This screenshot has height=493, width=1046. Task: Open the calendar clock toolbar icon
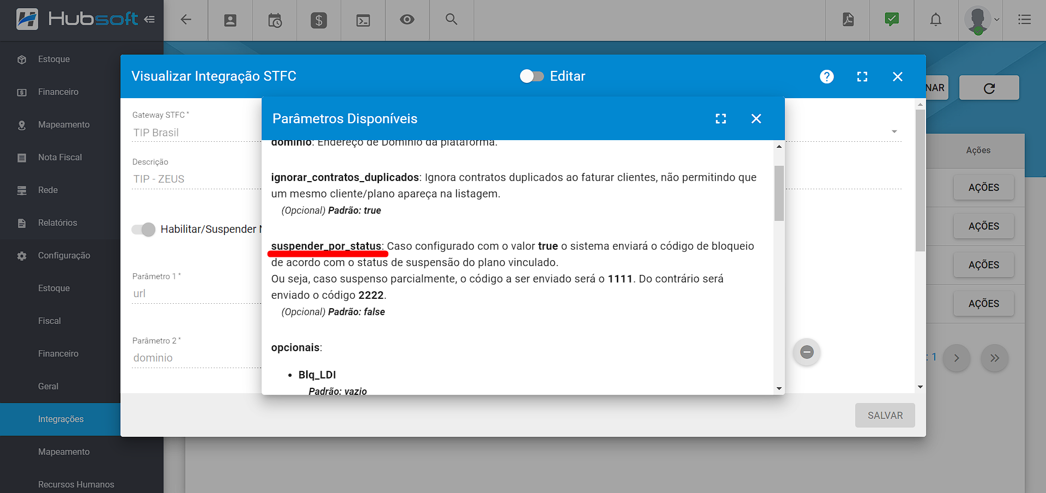click(275, 21)
